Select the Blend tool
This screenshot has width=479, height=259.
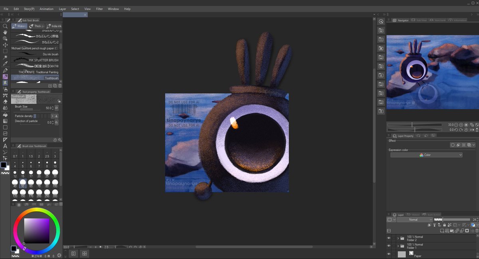click(x=5, y=108)
